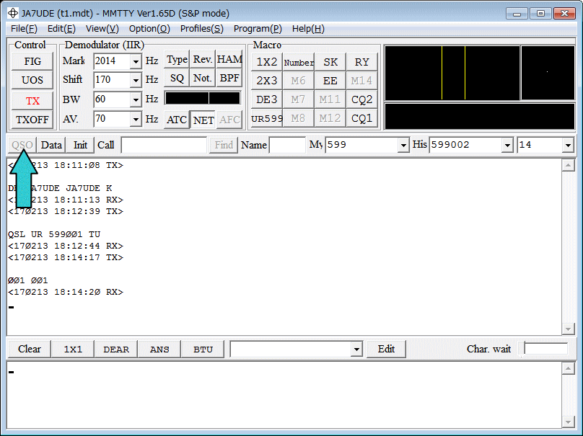Viewport: 583px width, 436px height.
Task: Click the Call sign input field
Action: (x=164, y=146)
